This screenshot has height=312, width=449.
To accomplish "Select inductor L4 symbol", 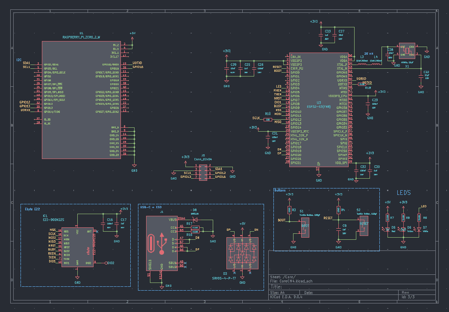I will tap(376, 64).
